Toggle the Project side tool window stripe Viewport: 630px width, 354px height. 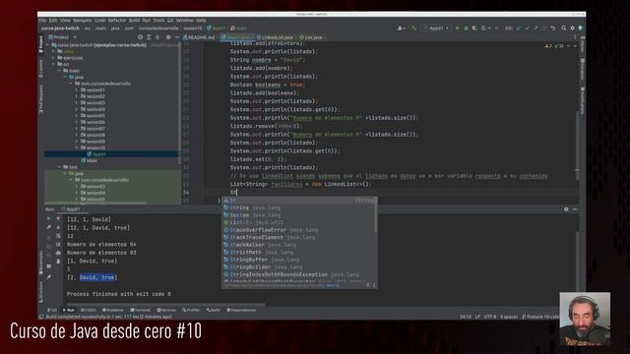(41, 44)
